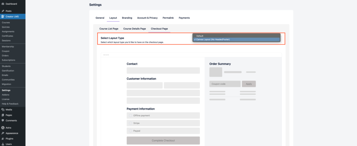
Task: Click the Comments bubble icon
Action: pos(3,121)
